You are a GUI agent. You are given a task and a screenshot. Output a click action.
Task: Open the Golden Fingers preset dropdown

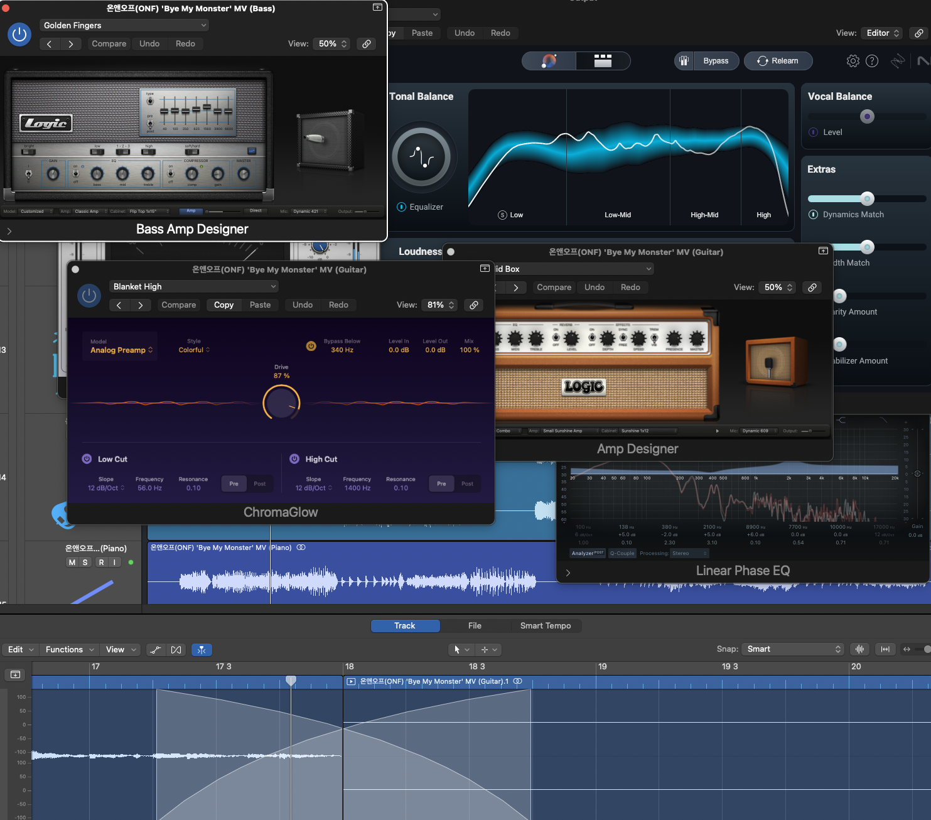click(124, 25)
